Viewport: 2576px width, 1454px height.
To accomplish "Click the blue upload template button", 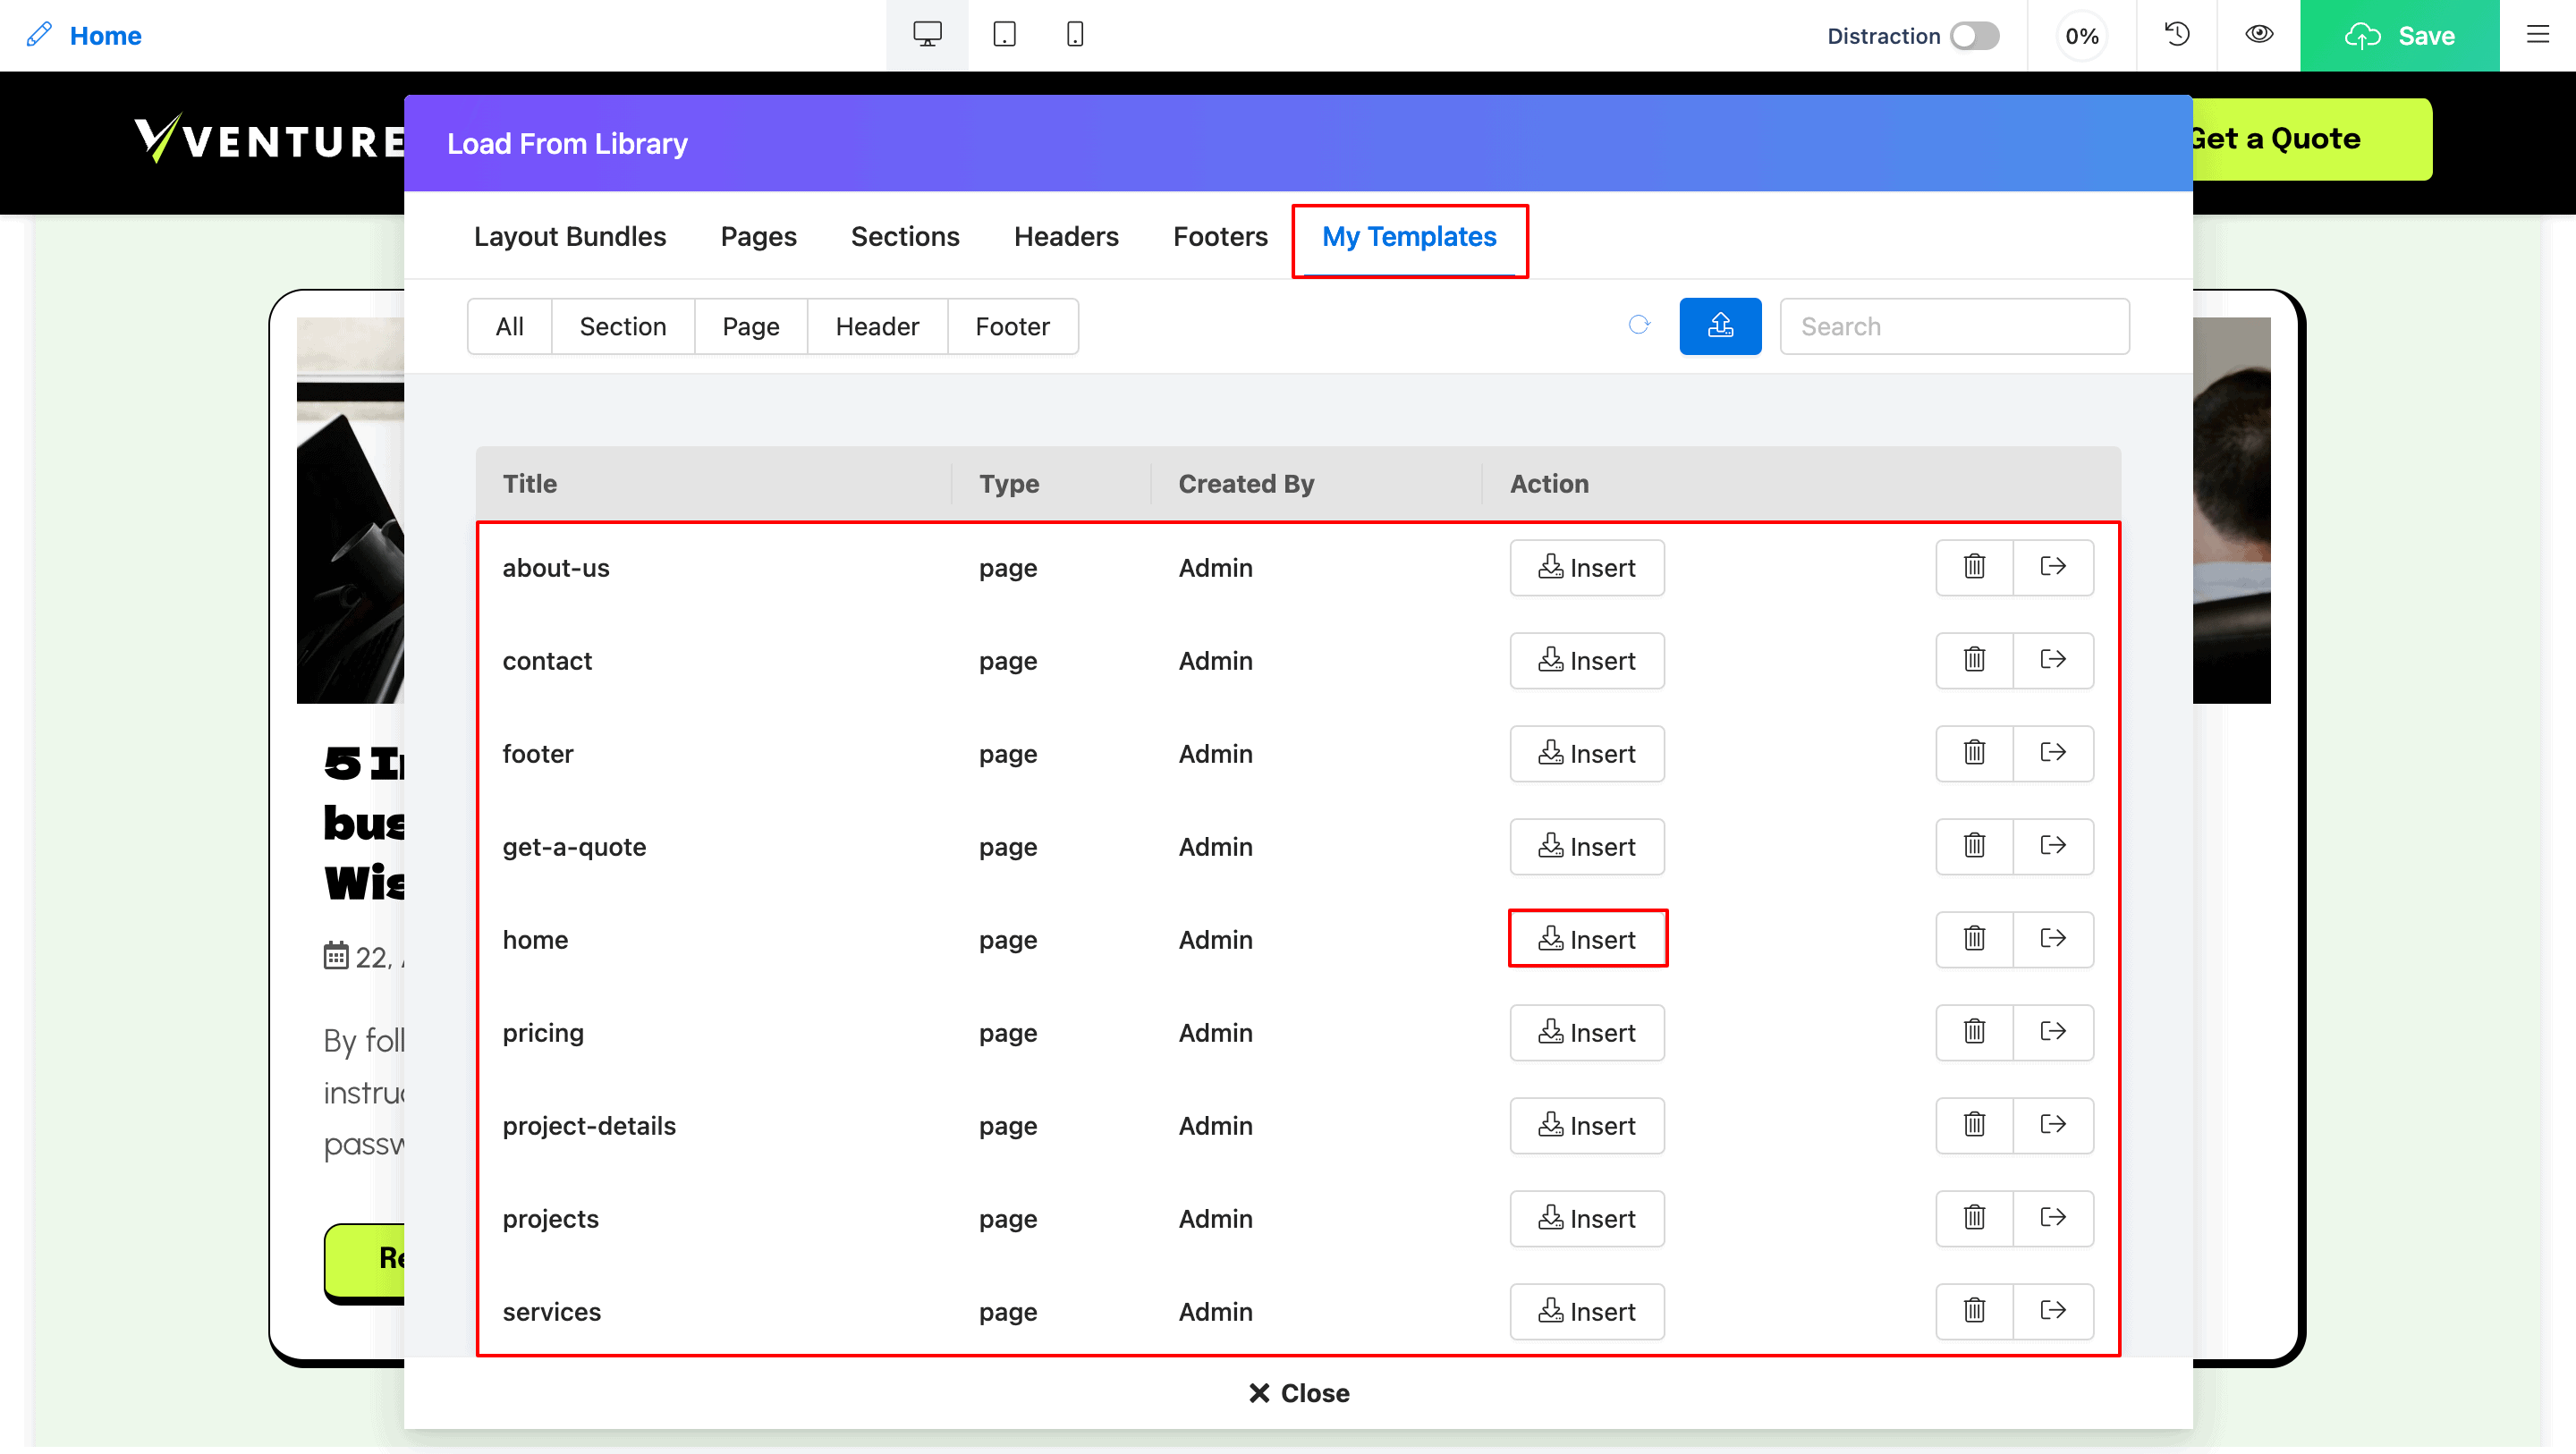I will (x=1720, y=326).
